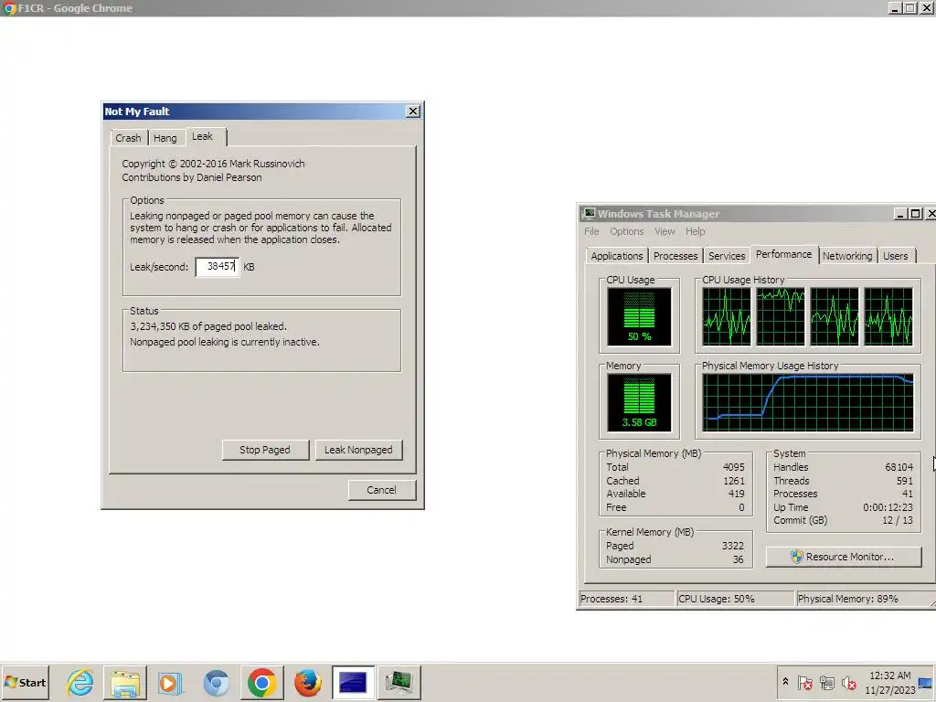
Task: Click the 3,234,350 KB paged pool status text
Action: (x=208, y=326)
